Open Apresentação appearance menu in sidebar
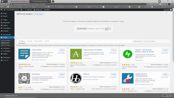This screenshot has height=98, width=174. tap(7, 35)
